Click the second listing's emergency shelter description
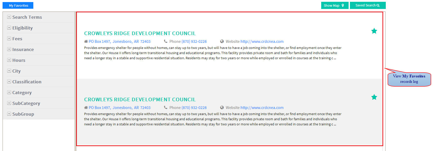Viewport: 435px width, 151px height. click(x=213, y=119)
